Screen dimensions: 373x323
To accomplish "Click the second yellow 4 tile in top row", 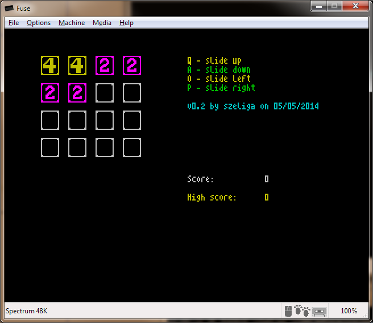I will 77,66.
